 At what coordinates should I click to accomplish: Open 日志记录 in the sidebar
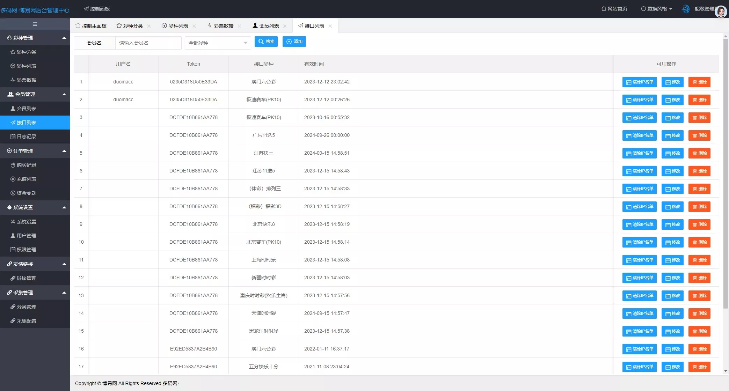[26, 137]
